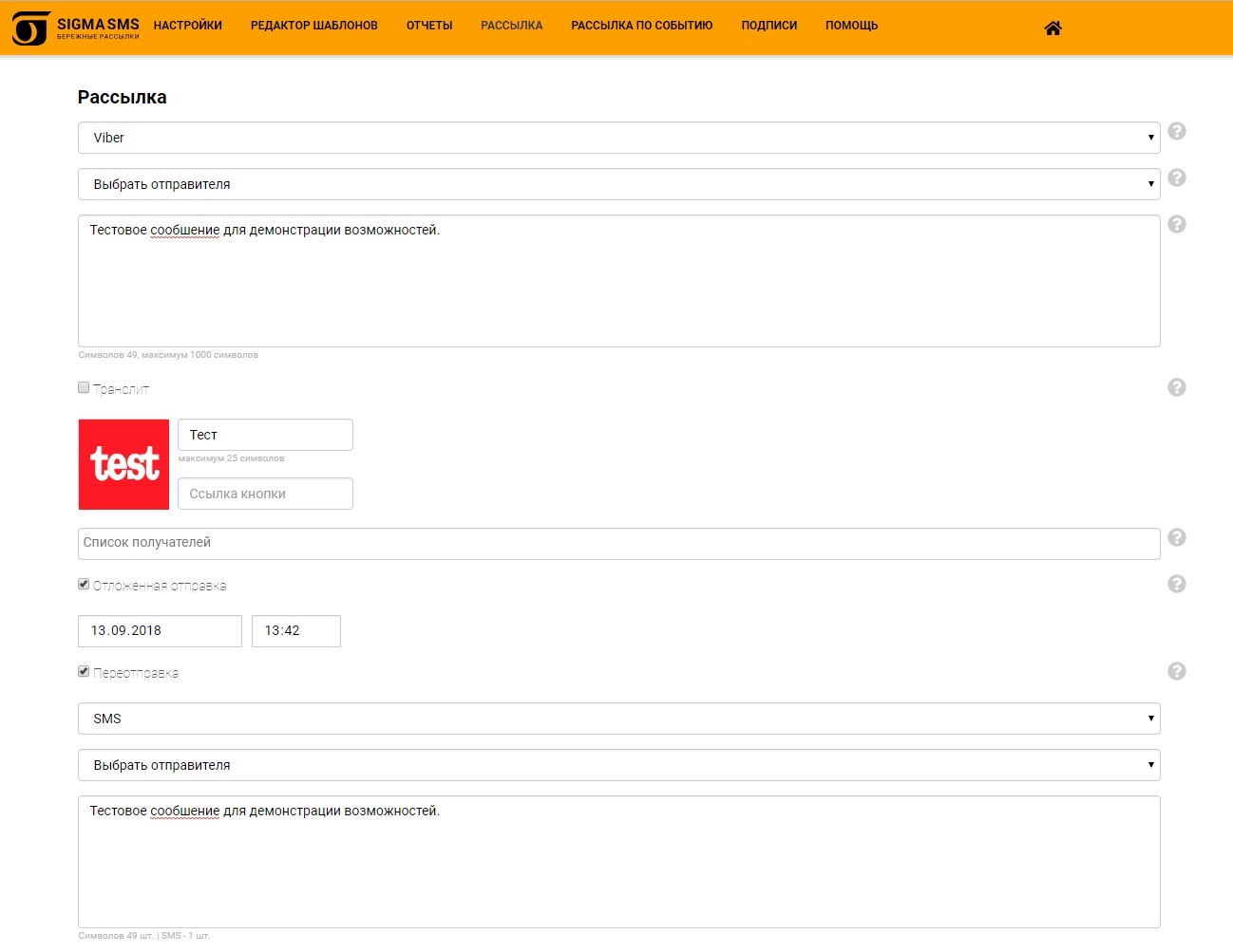Viewport: 1233px width, 952px height.
Task: Click the red test image thumbnail
Action: click(123, 464)
